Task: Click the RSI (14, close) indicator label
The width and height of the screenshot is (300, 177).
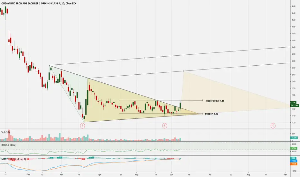Action: point(9,145)
